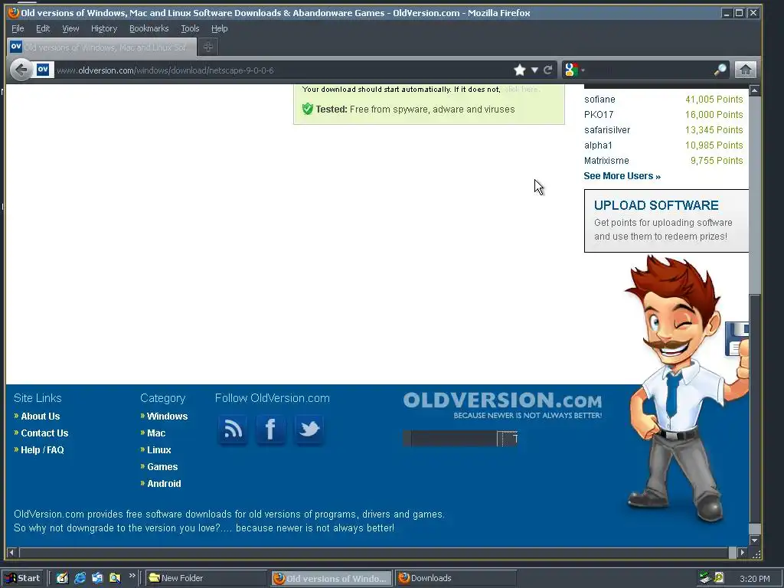Open a new tab with the plus button
Viewport: 784px width, 588px height.
pyautogui.click(x=208, y=47)
